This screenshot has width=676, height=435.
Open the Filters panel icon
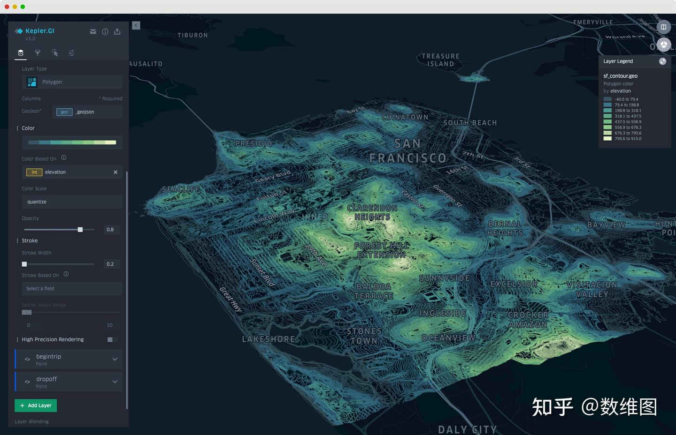[38, 52]
